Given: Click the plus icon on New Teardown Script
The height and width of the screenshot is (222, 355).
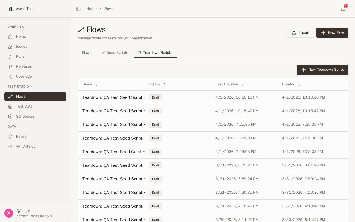Looking at the screenshot, I should pos(304,70).
